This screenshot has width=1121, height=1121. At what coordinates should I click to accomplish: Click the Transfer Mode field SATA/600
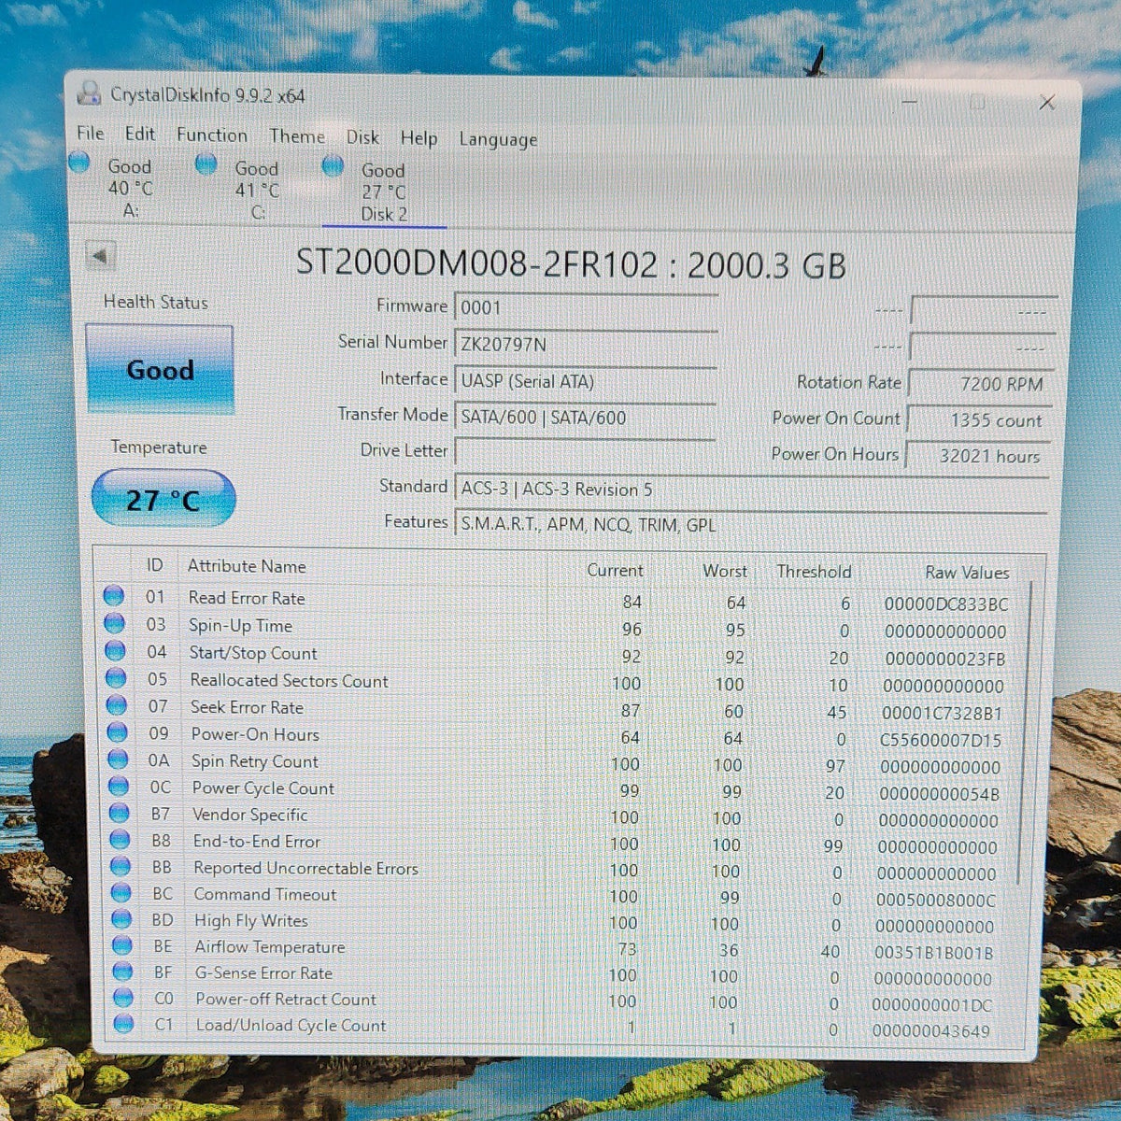pyautogui.click(x=586, y=418)
